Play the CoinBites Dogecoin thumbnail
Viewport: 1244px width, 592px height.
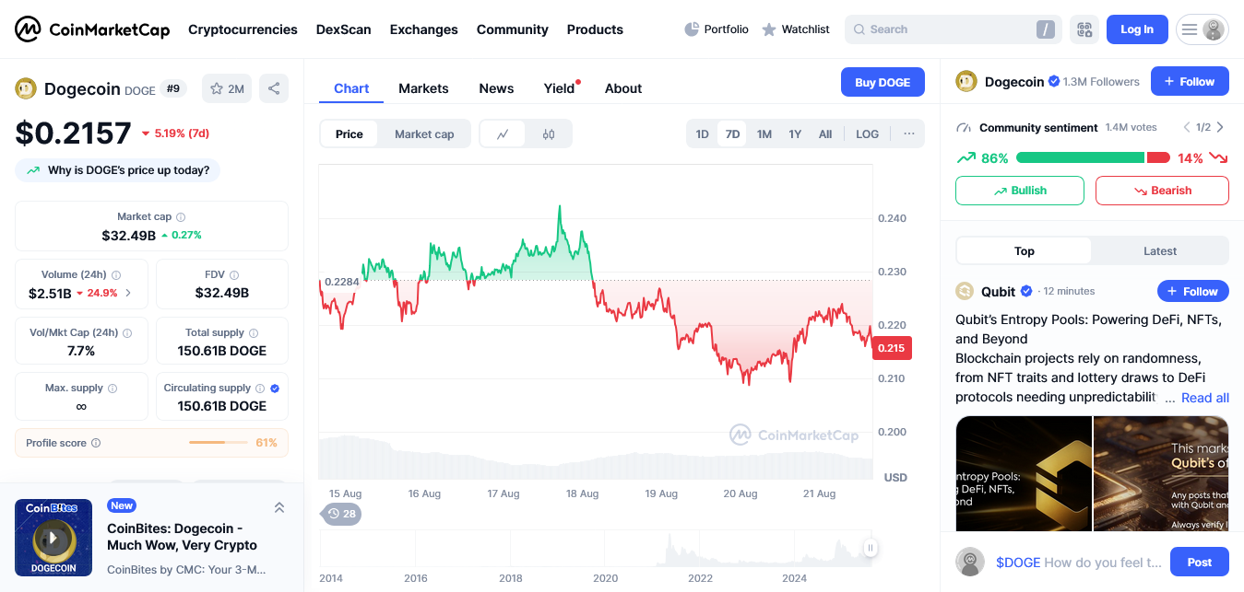coord(53,538)
